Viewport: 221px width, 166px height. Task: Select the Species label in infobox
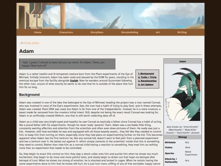(x=169, y=153)
